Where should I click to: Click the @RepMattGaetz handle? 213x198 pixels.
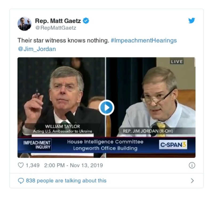click(56, 28)
